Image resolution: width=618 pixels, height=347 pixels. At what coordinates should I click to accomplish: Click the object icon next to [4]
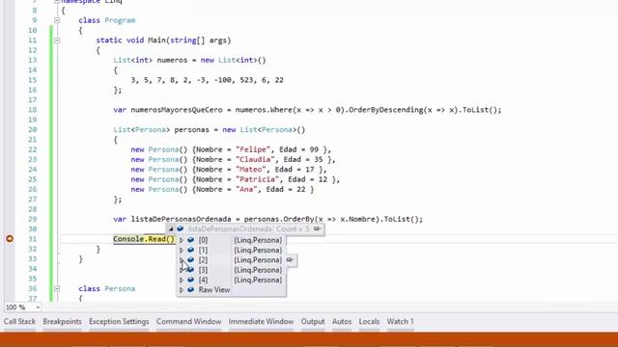pyautogui.click(x=191, y=280)
